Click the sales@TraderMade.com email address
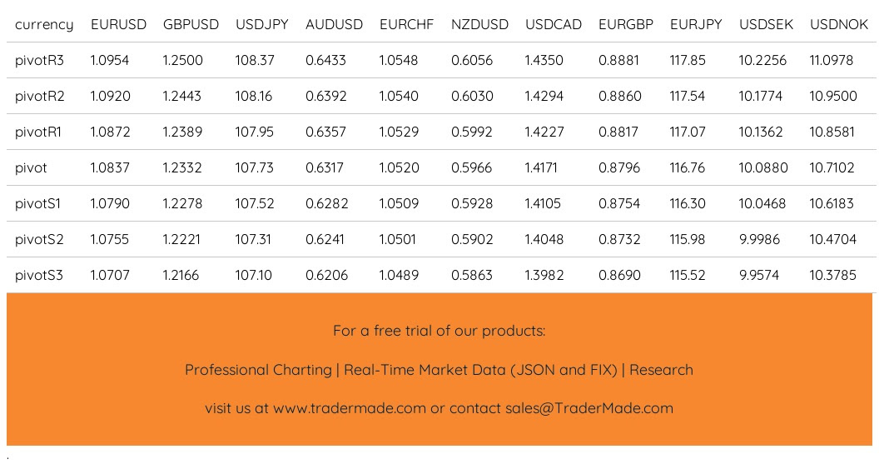Viewport: 879px width, 469px height. coord(589,408)
